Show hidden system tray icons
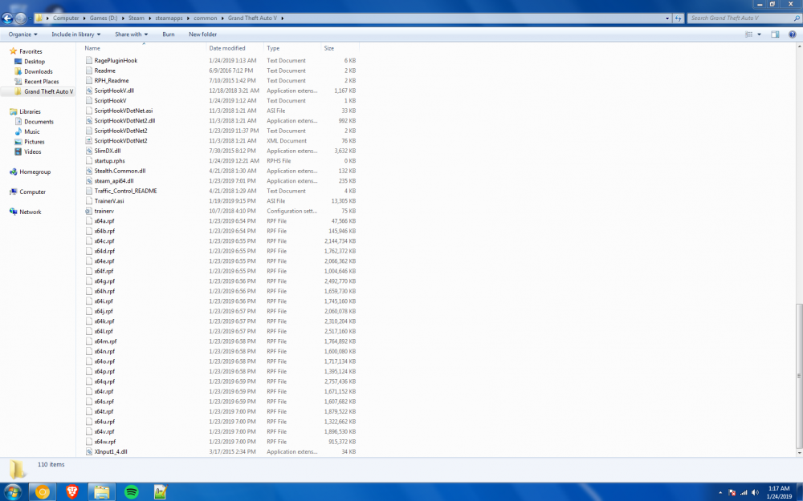This screenshot has height=501, width=803. pos(720,493)
